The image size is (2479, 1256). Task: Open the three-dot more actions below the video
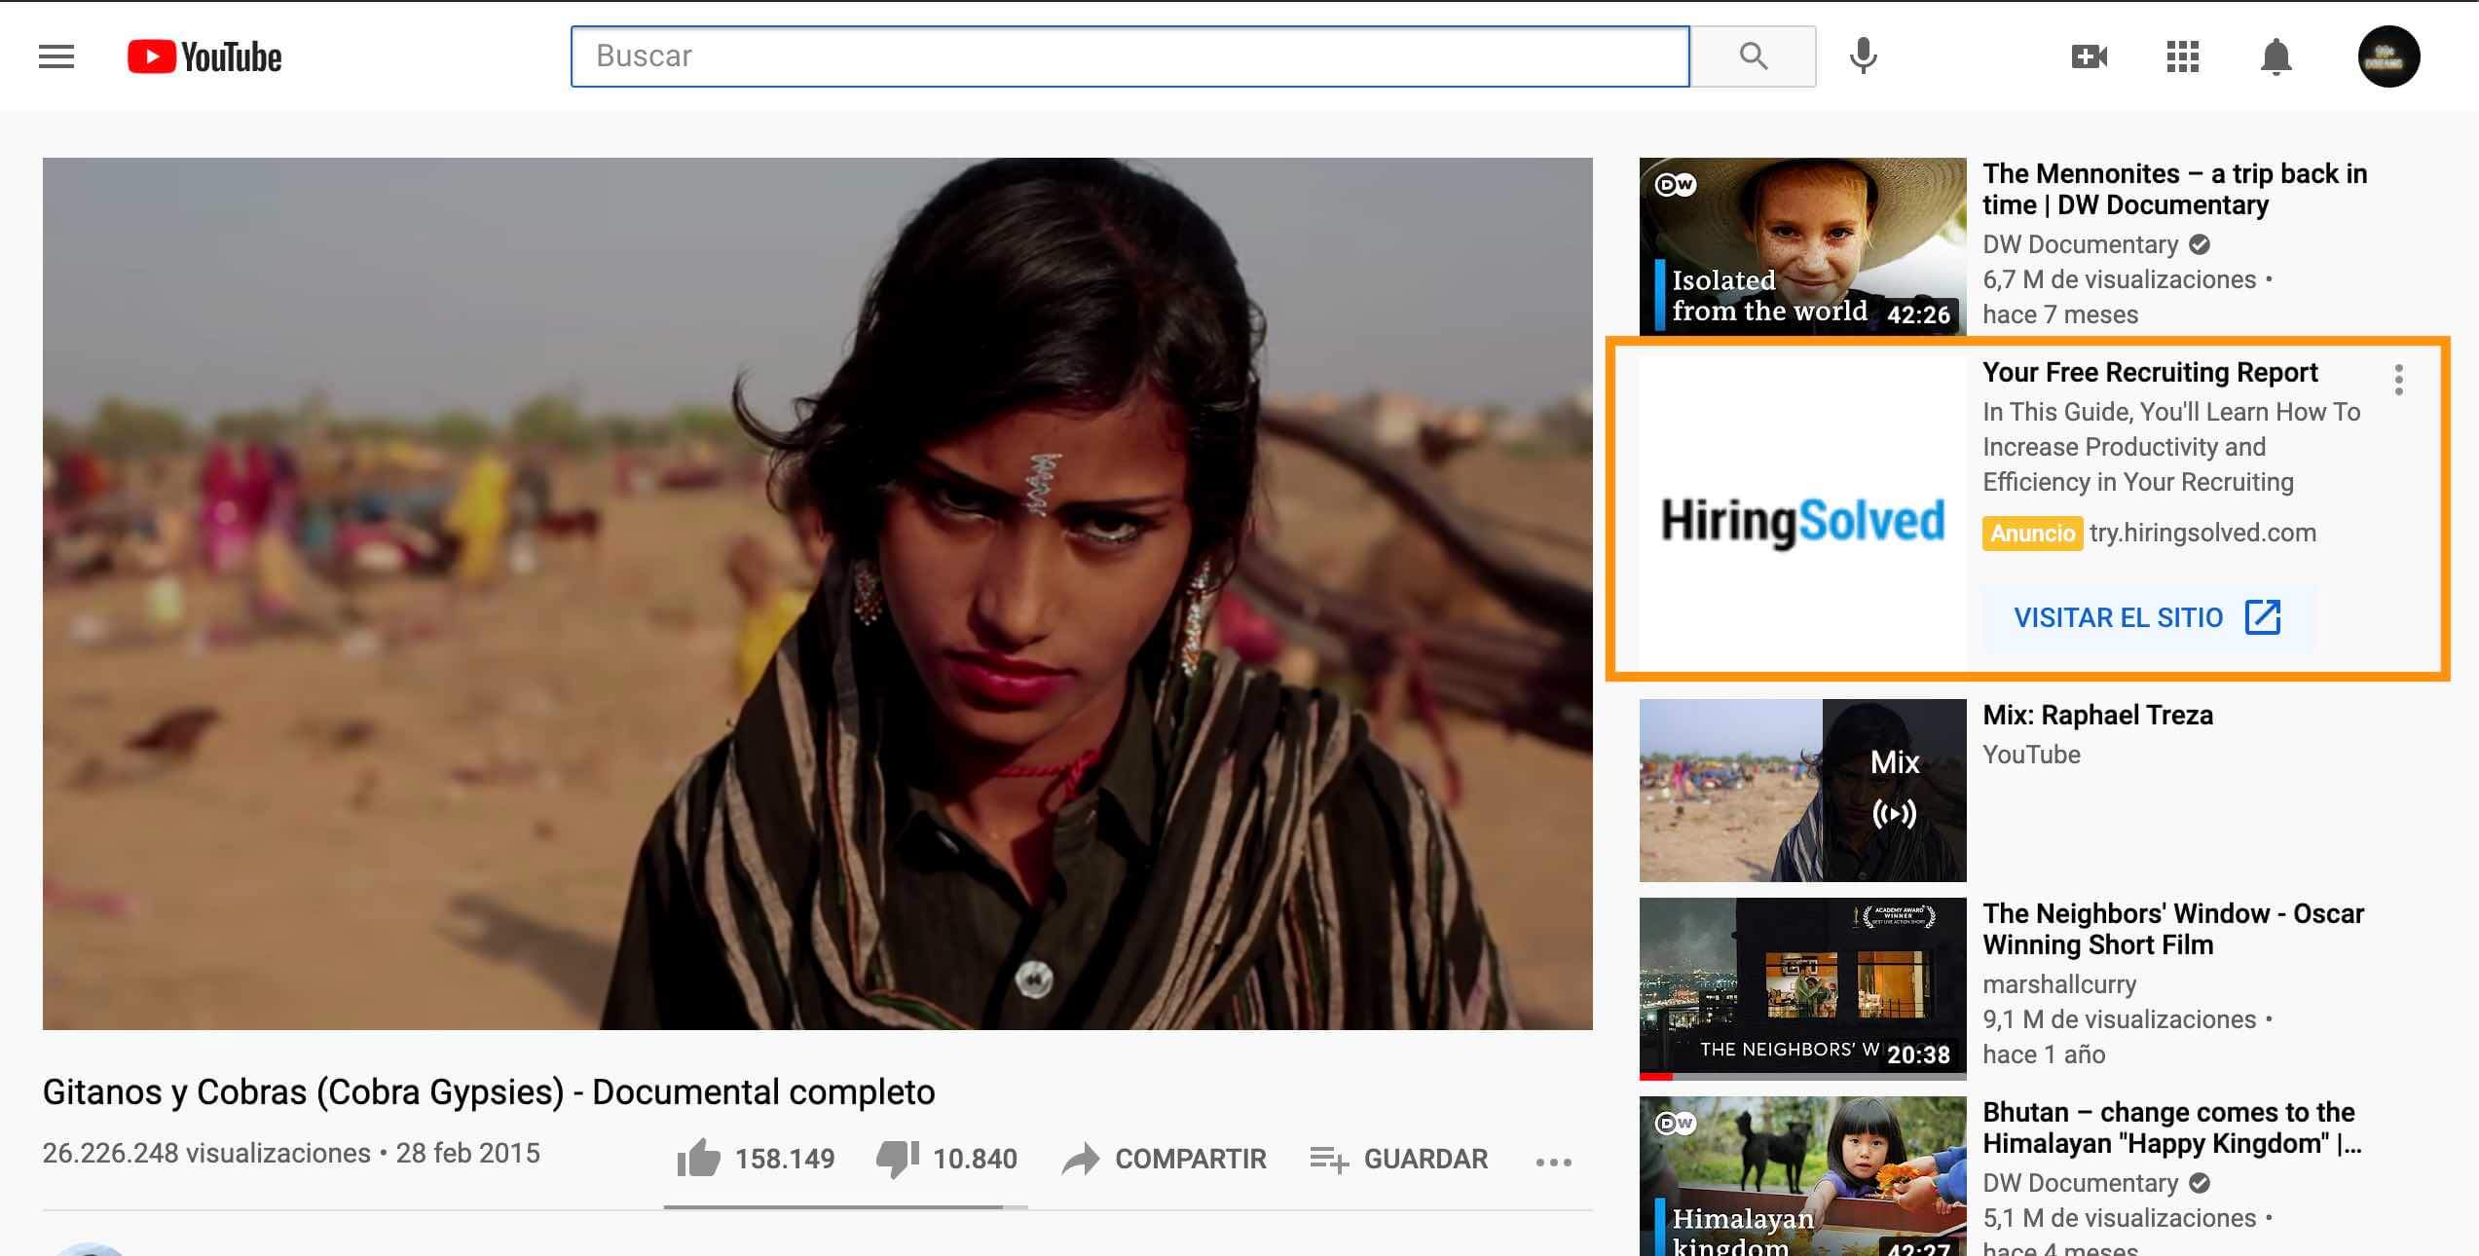[1554, 1162]
